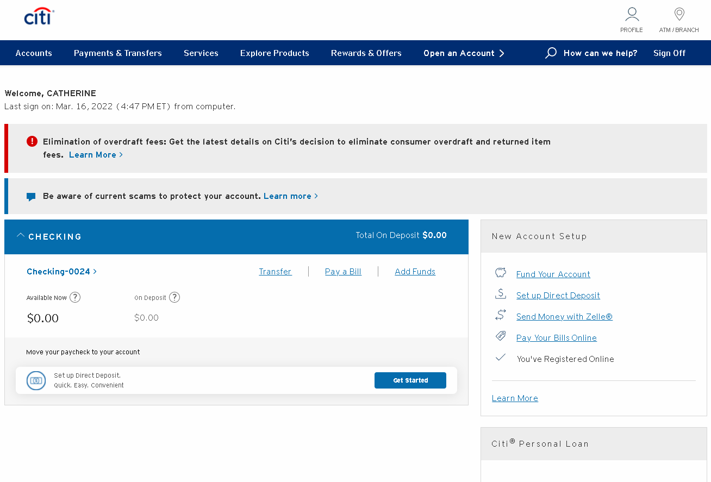Click the red alert exclamation icon
Screen dimensions: 711x482
tap(32, 141)
